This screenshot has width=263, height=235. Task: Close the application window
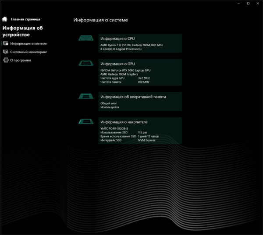click(x=258, y=3)
